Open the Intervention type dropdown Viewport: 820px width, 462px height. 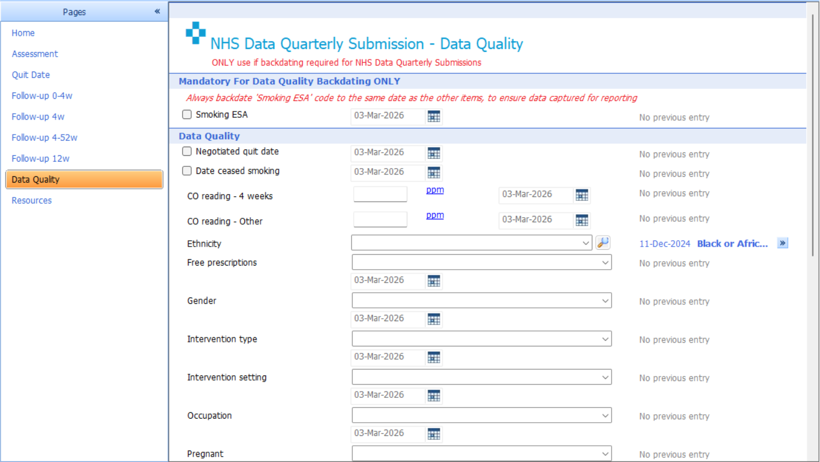481,338
